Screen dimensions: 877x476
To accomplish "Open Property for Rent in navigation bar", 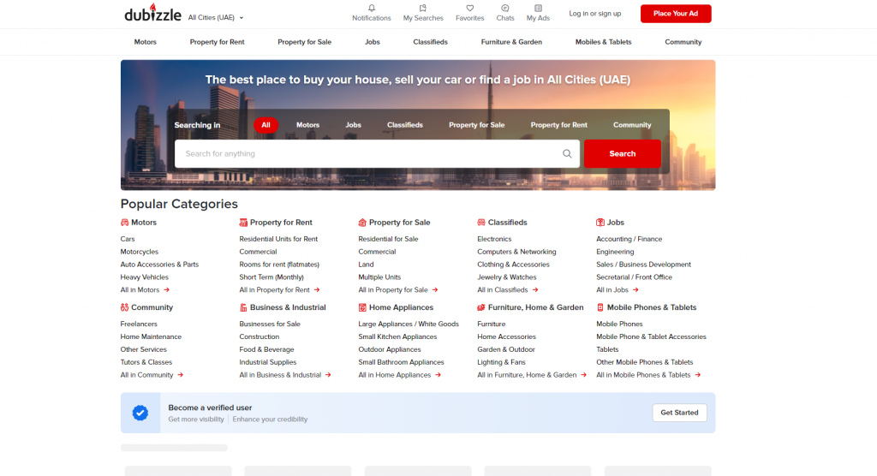I will (217, 42).
